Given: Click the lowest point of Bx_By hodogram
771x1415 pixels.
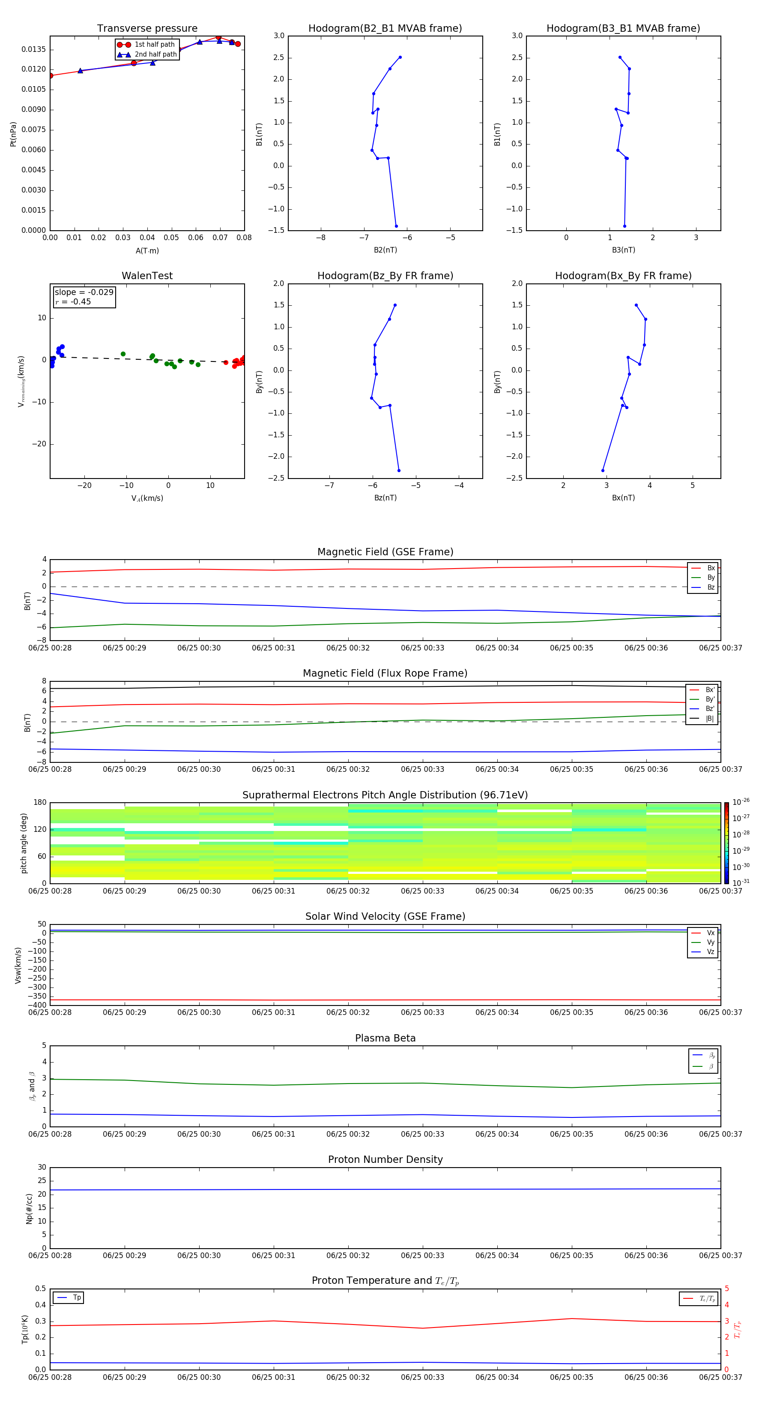Looking at the screenshot, I should pyautogui.click(x=603, y=470).
